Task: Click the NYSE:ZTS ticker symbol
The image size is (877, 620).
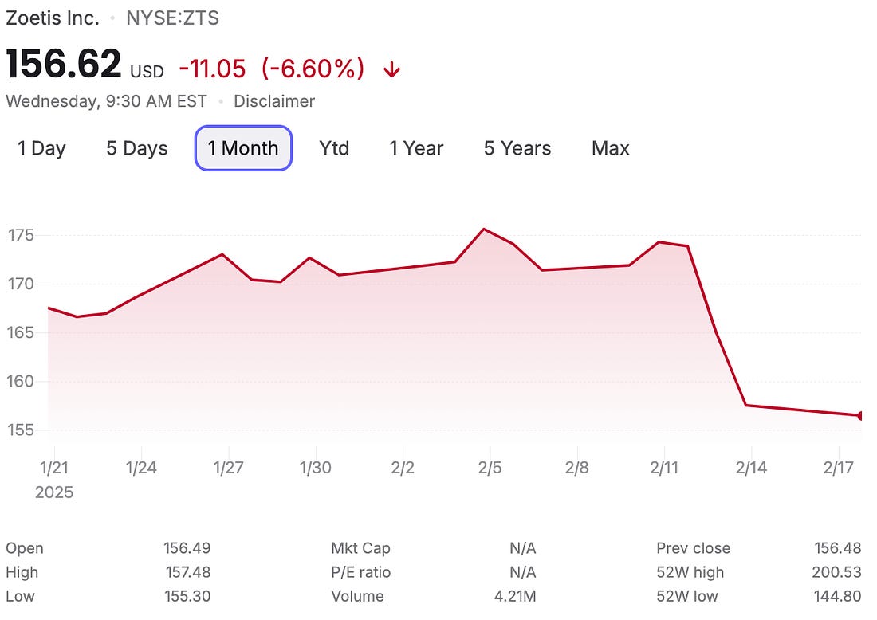Action: [172, 18]
